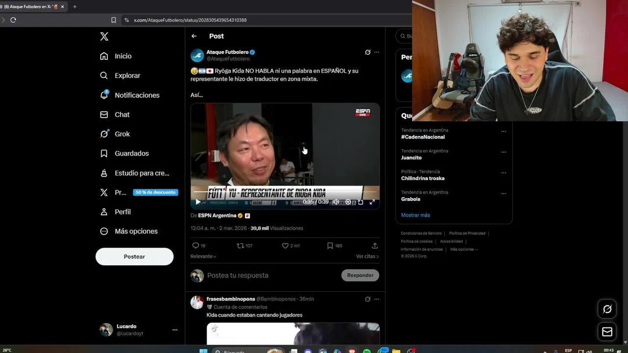Viewport: 628px width, 353px height.
Task: Seek on the video progress bar
Action: pos(285,191)
